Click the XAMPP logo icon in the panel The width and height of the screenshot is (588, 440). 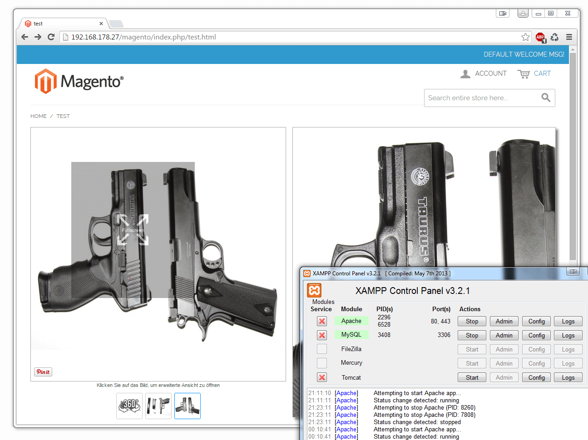click(314, 290)
